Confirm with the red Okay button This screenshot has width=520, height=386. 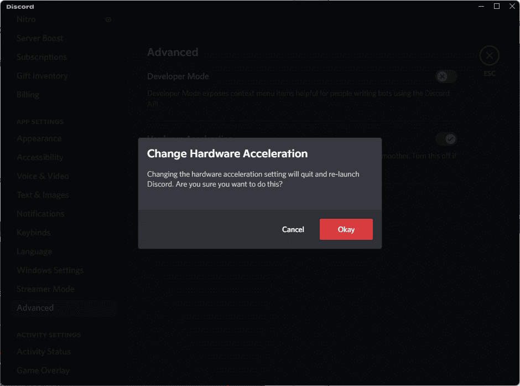pyautogui.click(x=346, y=229)
